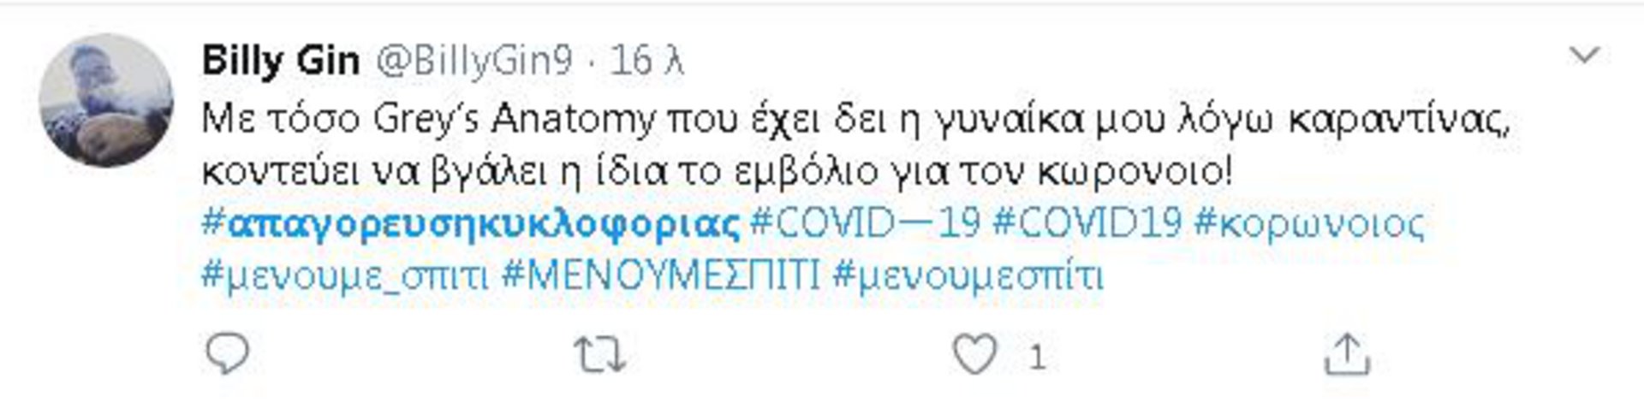The width and height of the screenshot is (1644, 402).
Task: Open the Billy Gin display name link
Action: pyautogui.click(x=281, y=61)
